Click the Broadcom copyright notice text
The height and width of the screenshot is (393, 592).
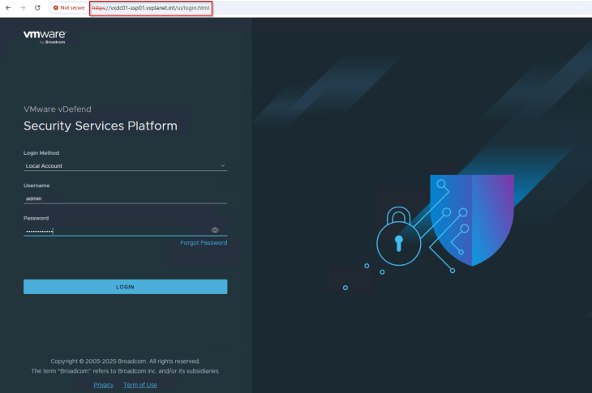[125, 361]
